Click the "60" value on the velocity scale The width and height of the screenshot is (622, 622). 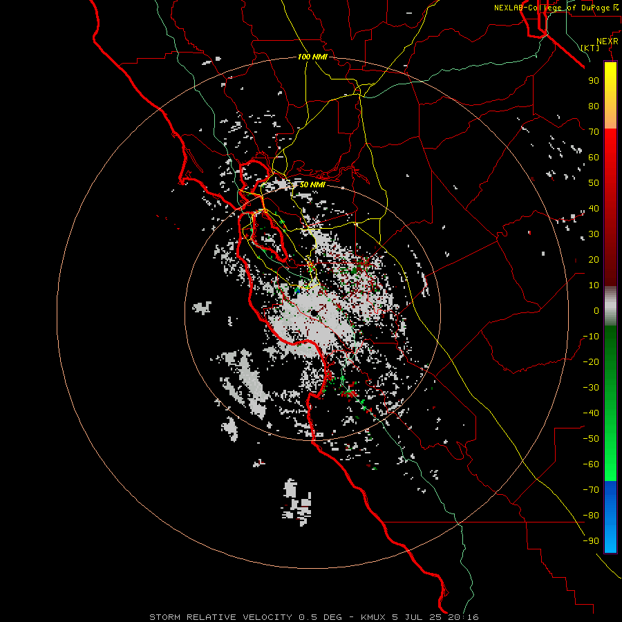click(x=594, y=157)
